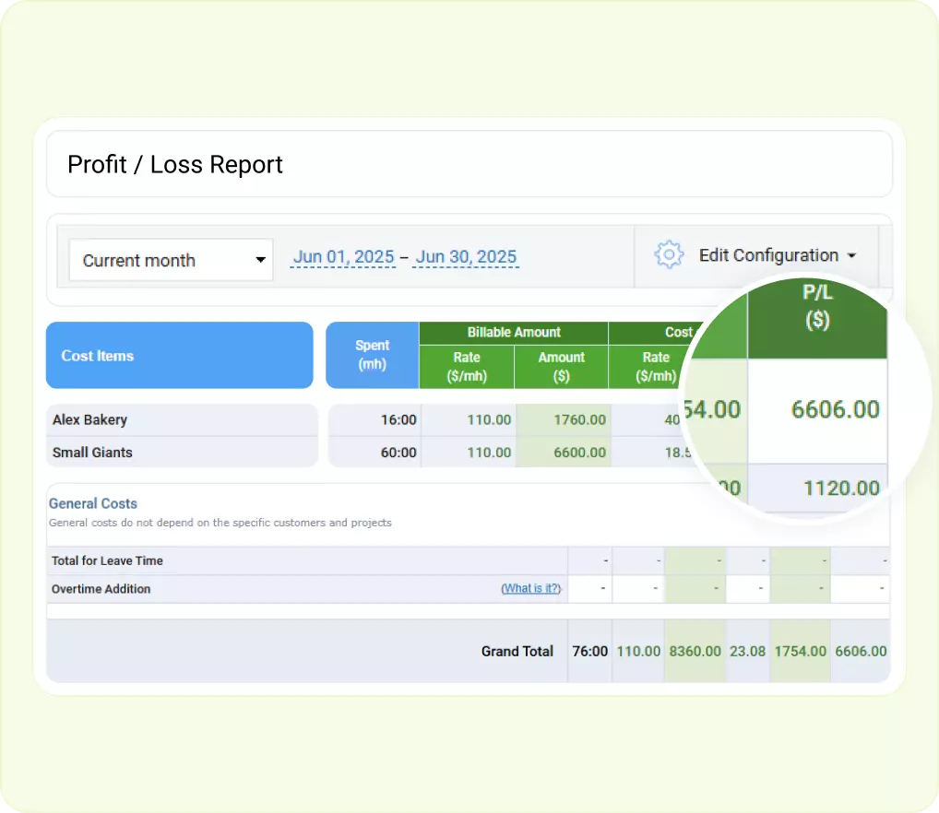Select the Rate ($/mh) billable header
The height and width of the screenshot is (813, 939).
click(467, 367)
